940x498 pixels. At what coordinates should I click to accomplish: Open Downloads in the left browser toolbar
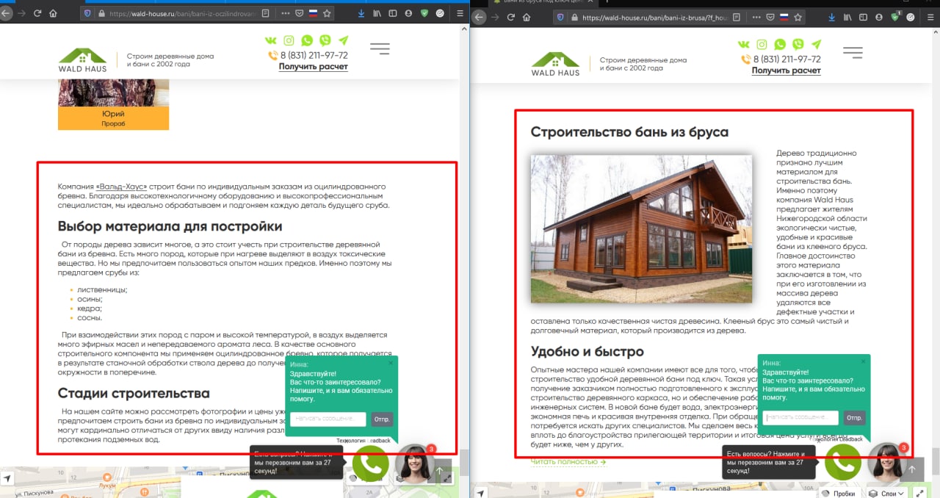tap(361, 13)
